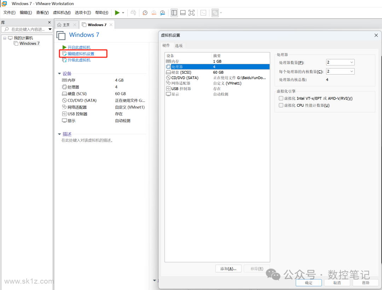Screen dimensions: 382x290
Task: Click the send Ctrl+Alt+Del toolbar icon
Action: click(133, 13)
